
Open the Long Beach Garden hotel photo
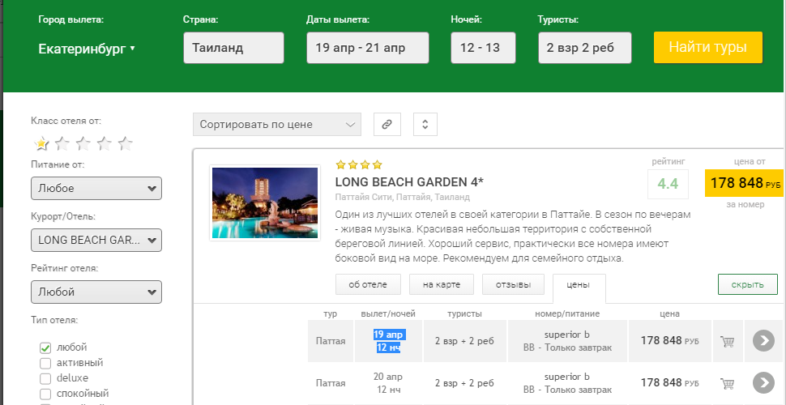coord(265,202)
